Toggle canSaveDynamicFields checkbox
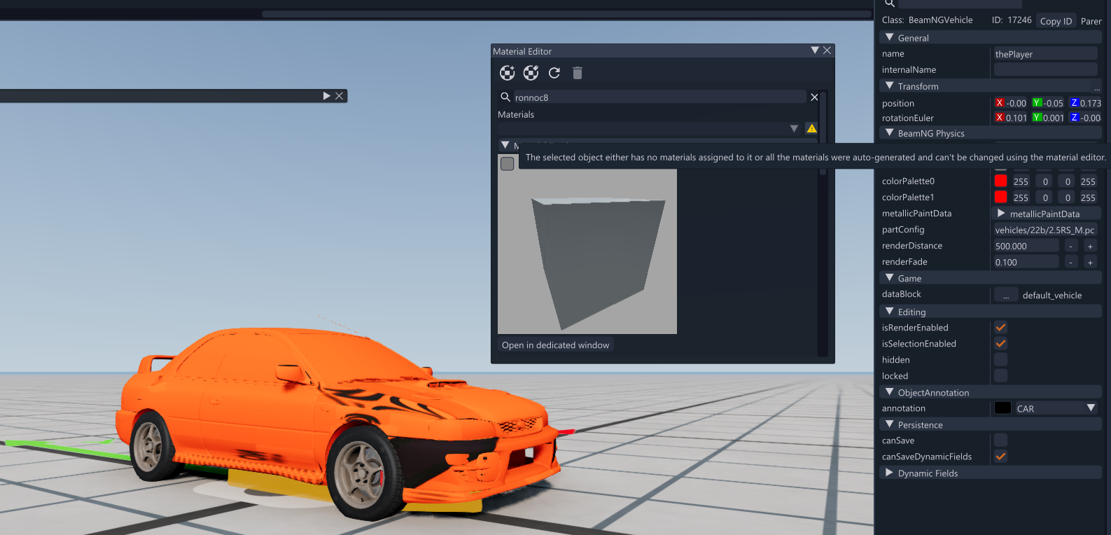This screenshot has width=1111, height=535. pos(1001,456)
